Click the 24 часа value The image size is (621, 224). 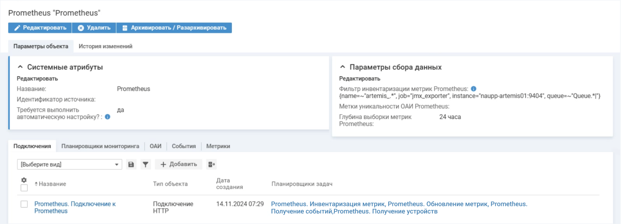point(450,117)
